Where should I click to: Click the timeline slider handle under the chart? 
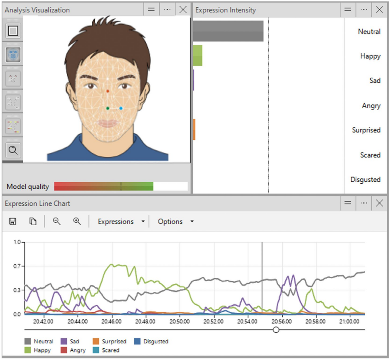click(x=276, y=330)
